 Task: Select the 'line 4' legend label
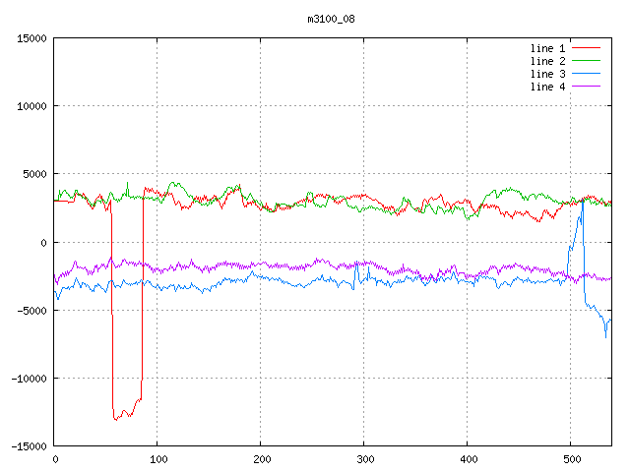547,87
